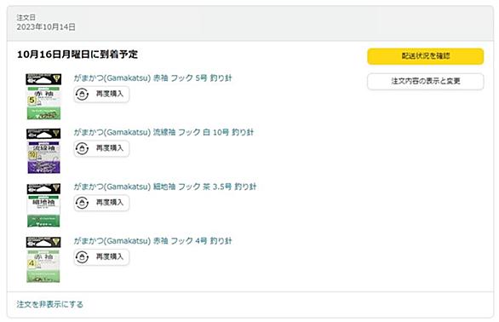
Task: Click reorder icon for 赤袖 4号 hook
Action: (82, 256)
